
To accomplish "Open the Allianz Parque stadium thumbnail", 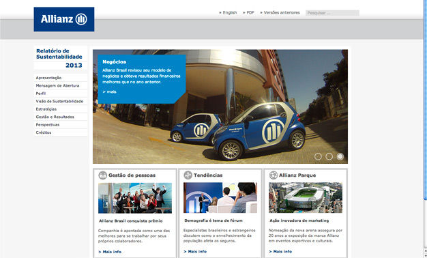I will (x=306, y=197).
